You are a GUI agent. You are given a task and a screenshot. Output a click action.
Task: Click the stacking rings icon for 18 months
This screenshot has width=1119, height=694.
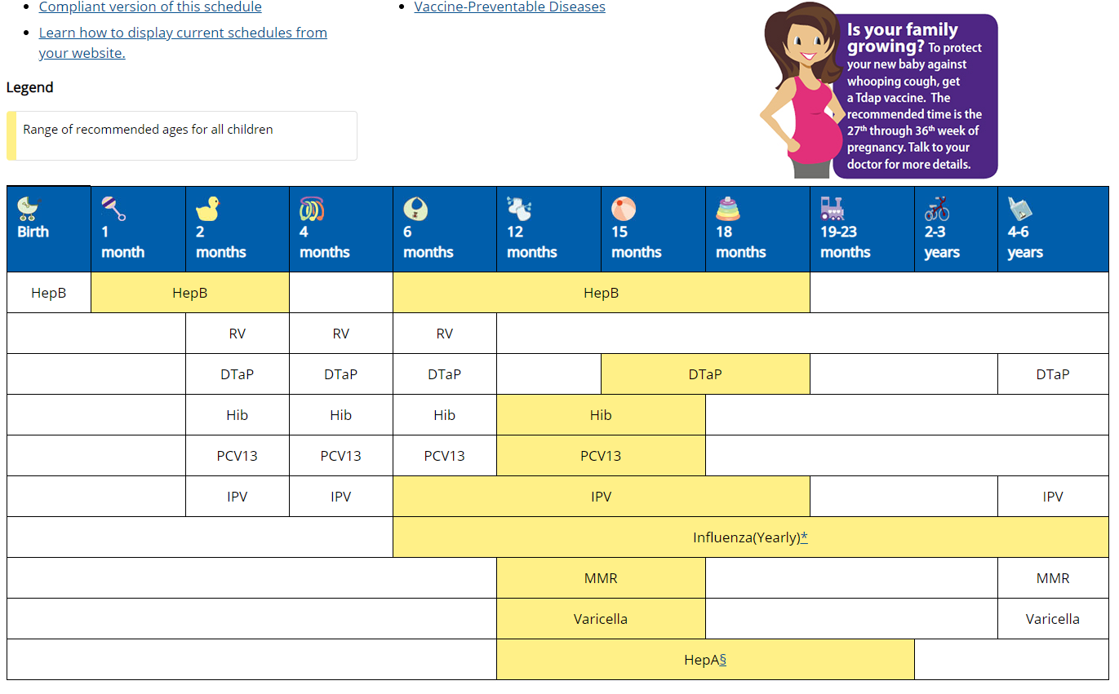728,208
